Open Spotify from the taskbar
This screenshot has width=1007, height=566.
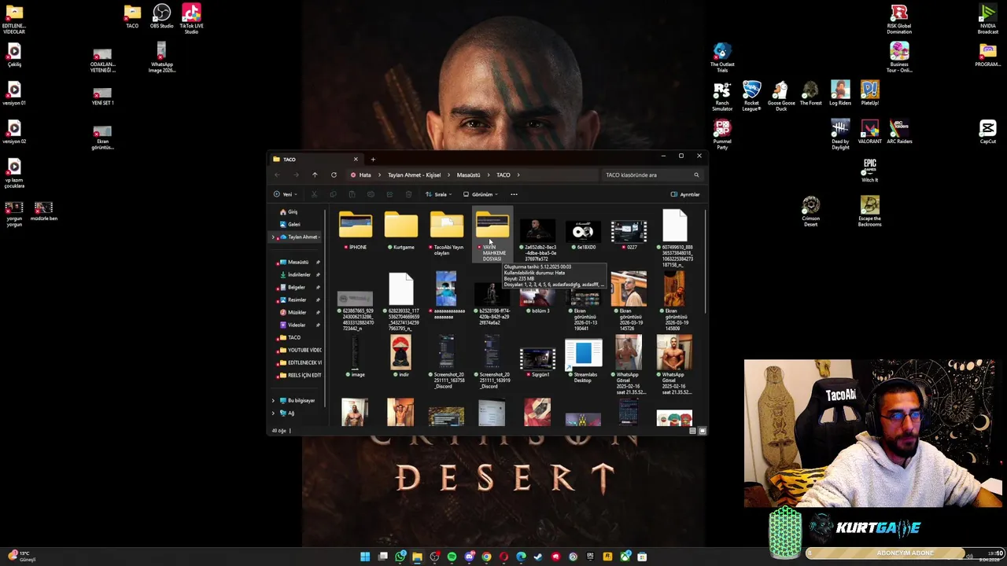(x=452, y=557)
